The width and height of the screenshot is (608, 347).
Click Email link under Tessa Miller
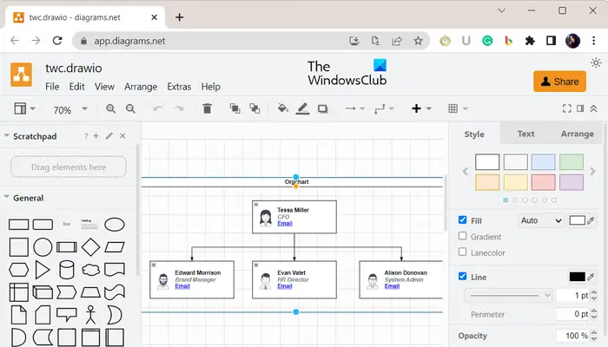(x=285, y=224)
